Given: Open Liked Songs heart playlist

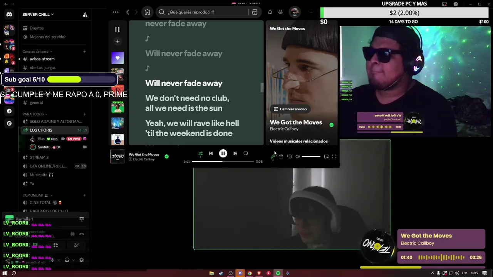Looking at the screenshot, I should [117, 58].
